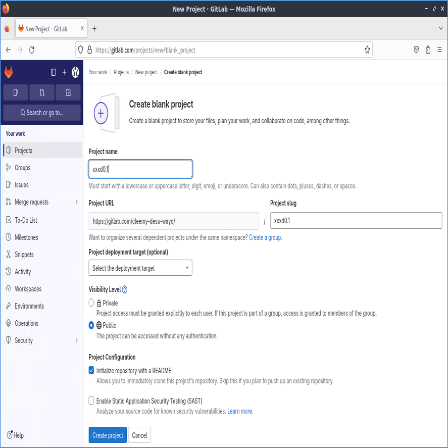Open the Pocket save icon
Screen dimensions: 448x448
coord(416,49)
